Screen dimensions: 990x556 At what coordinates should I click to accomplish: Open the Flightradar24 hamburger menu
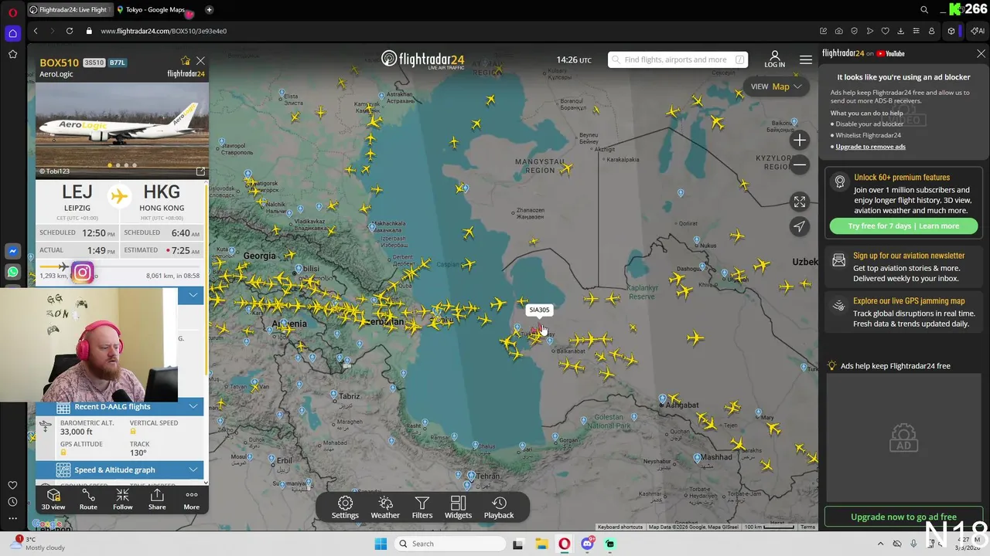(x=806, y=59)
